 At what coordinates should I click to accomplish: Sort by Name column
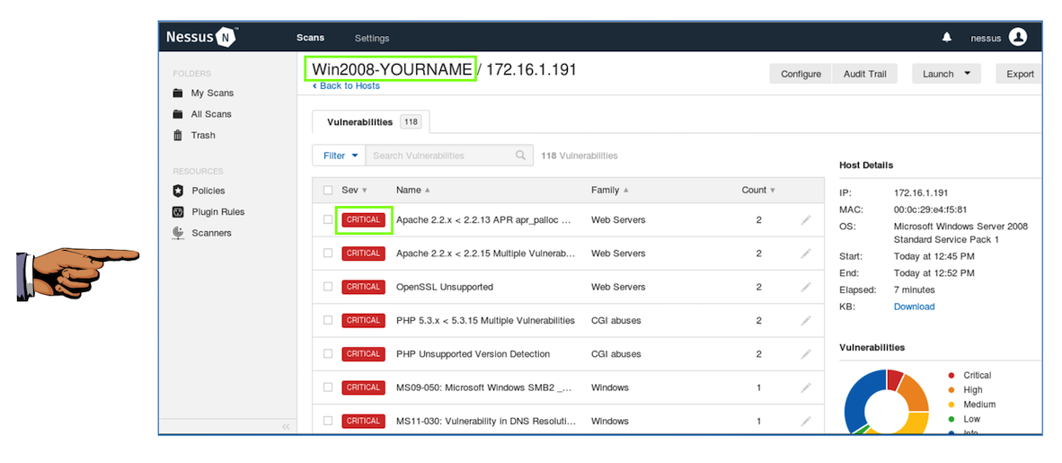pos(412,190)
